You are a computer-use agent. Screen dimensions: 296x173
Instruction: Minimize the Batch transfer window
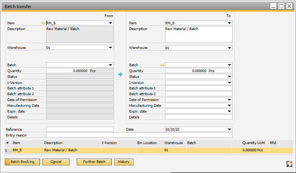[274, 6]
